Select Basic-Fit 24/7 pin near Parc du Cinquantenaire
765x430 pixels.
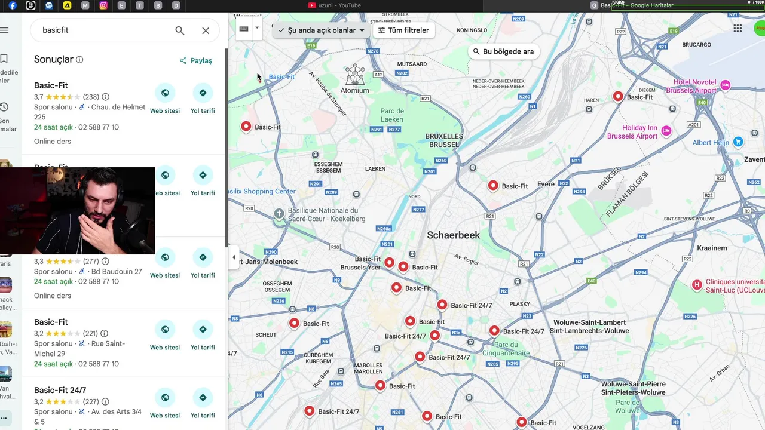coord(494,331)
